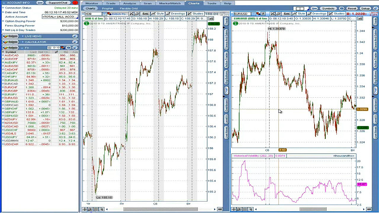
Task: Click the Reset button
Action: click(352, 8)
